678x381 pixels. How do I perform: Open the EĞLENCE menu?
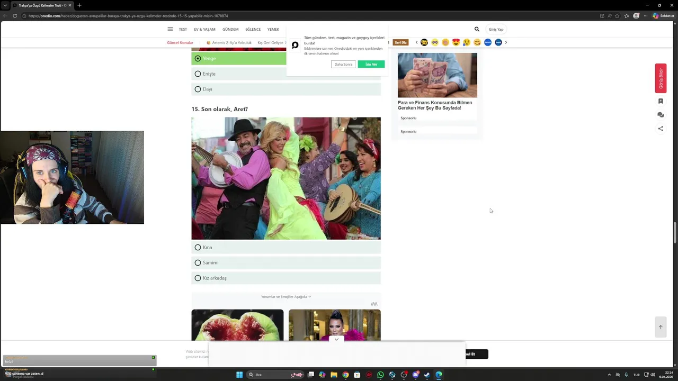[x=253, y=30]
